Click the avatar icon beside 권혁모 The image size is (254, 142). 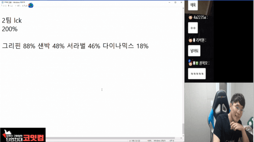(190, 62)
